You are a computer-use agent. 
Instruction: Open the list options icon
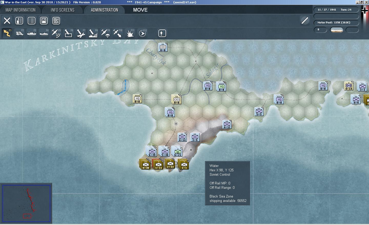32,21
